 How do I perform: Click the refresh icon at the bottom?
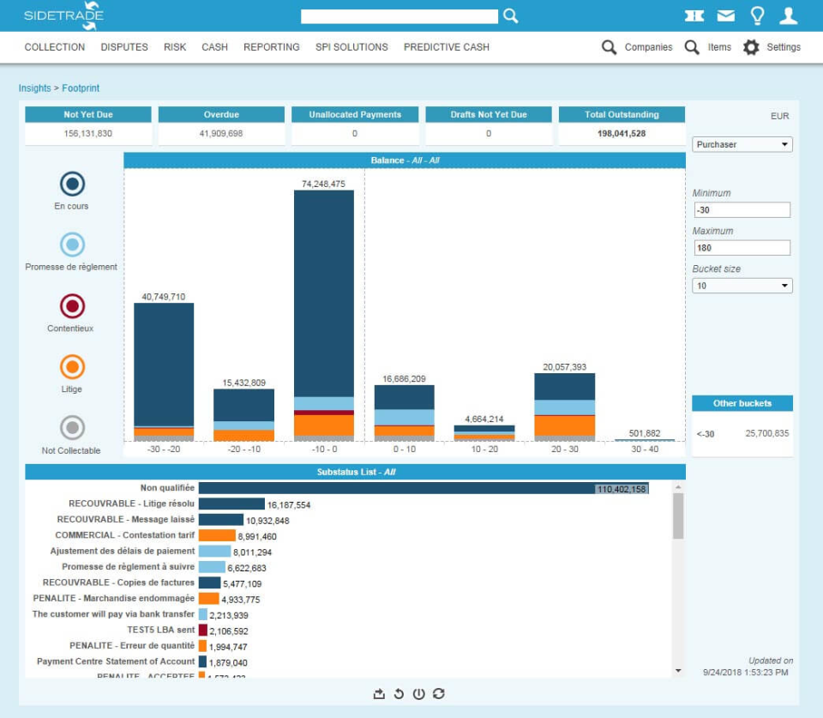click(440, 693)
